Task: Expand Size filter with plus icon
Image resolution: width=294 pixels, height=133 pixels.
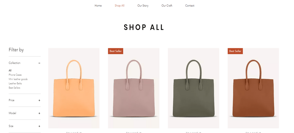Action: [x=39, y=126]
